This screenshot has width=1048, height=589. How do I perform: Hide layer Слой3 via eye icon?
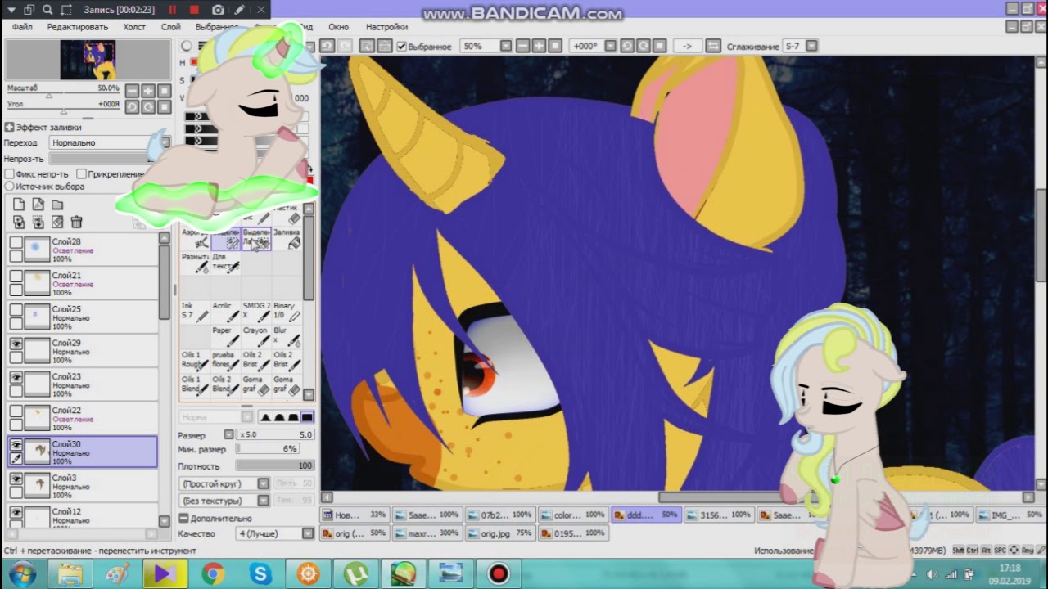(16, 479)
